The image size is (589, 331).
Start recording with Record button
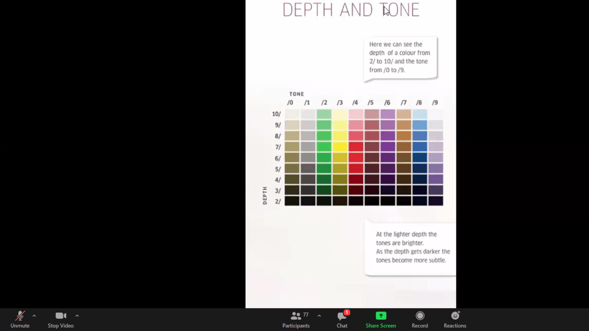coord(420,319)
